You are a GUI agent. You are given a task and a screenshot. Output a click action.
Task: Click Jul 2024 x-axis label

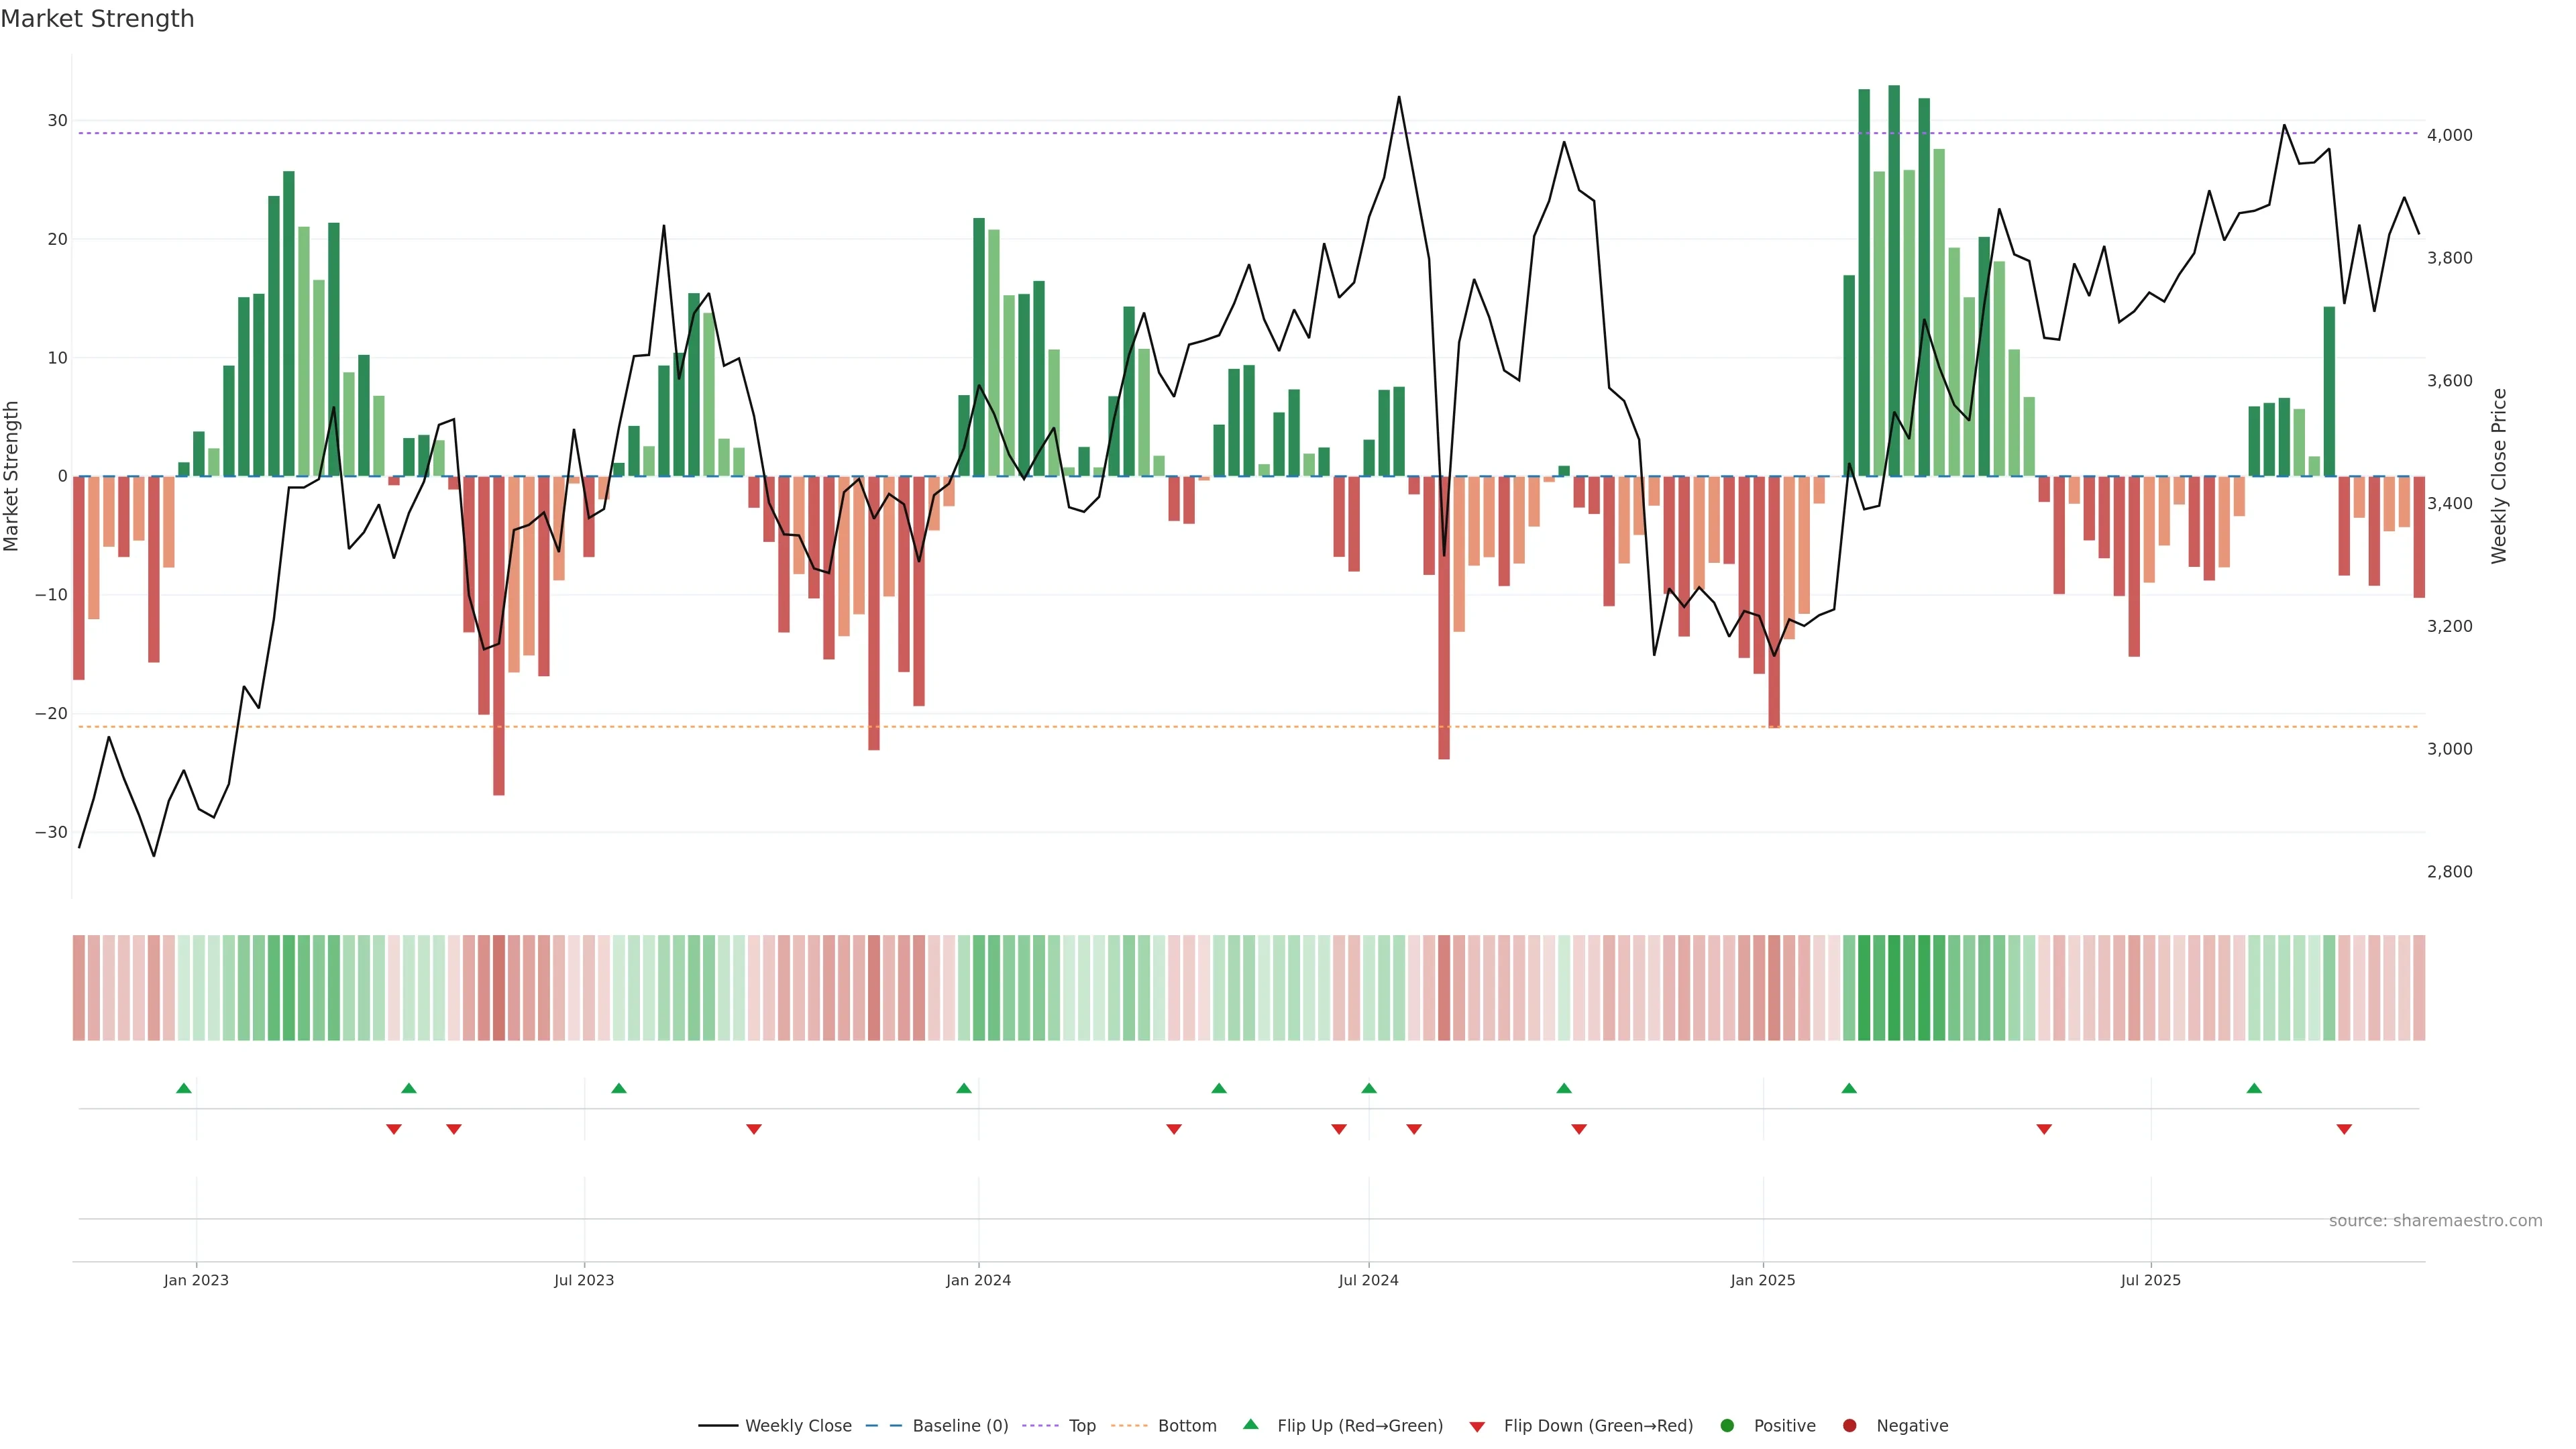[1368, 1280]
